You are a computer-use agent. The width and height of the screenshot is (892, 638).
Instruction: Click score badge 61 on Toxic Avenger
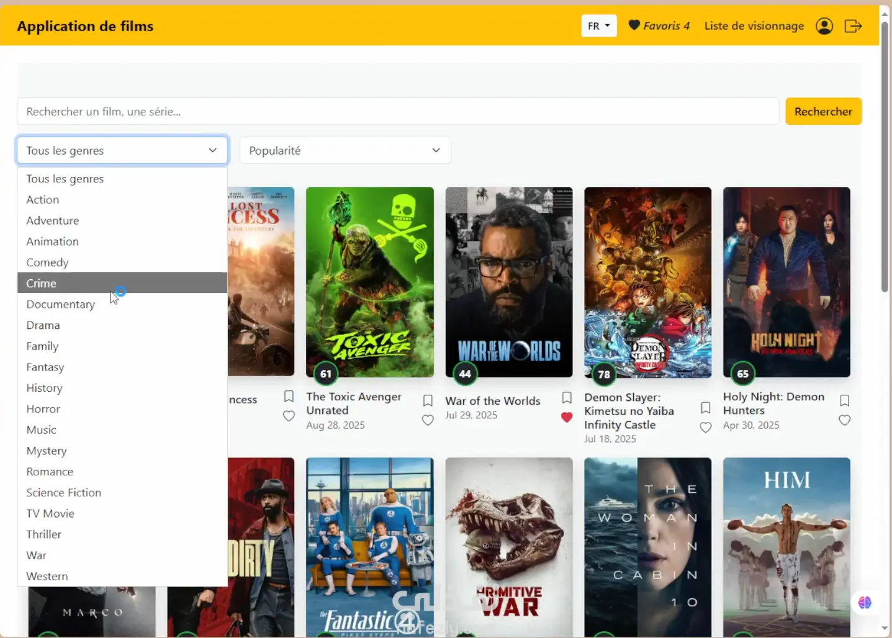326,374
